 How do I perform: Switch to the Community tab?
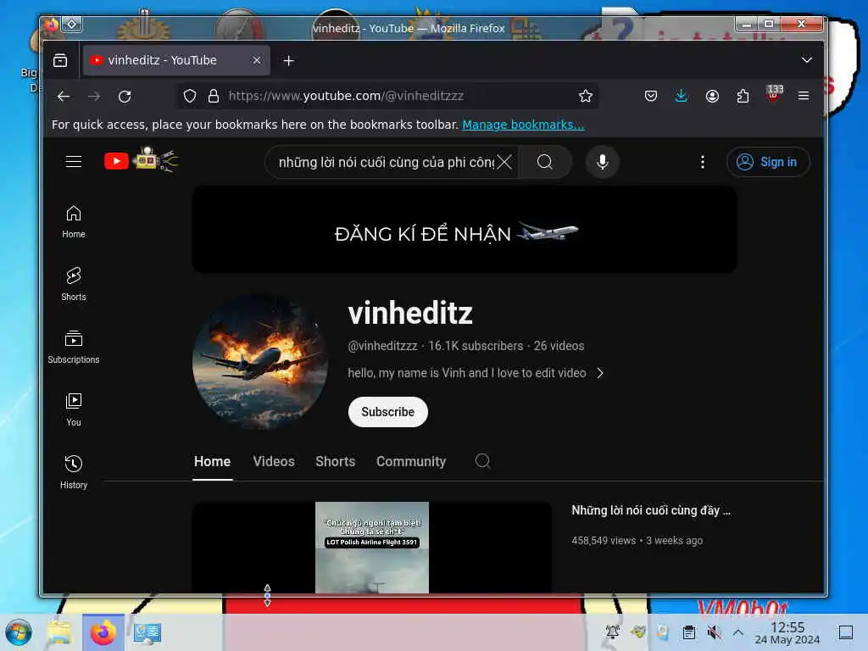(x=411, y=462)
